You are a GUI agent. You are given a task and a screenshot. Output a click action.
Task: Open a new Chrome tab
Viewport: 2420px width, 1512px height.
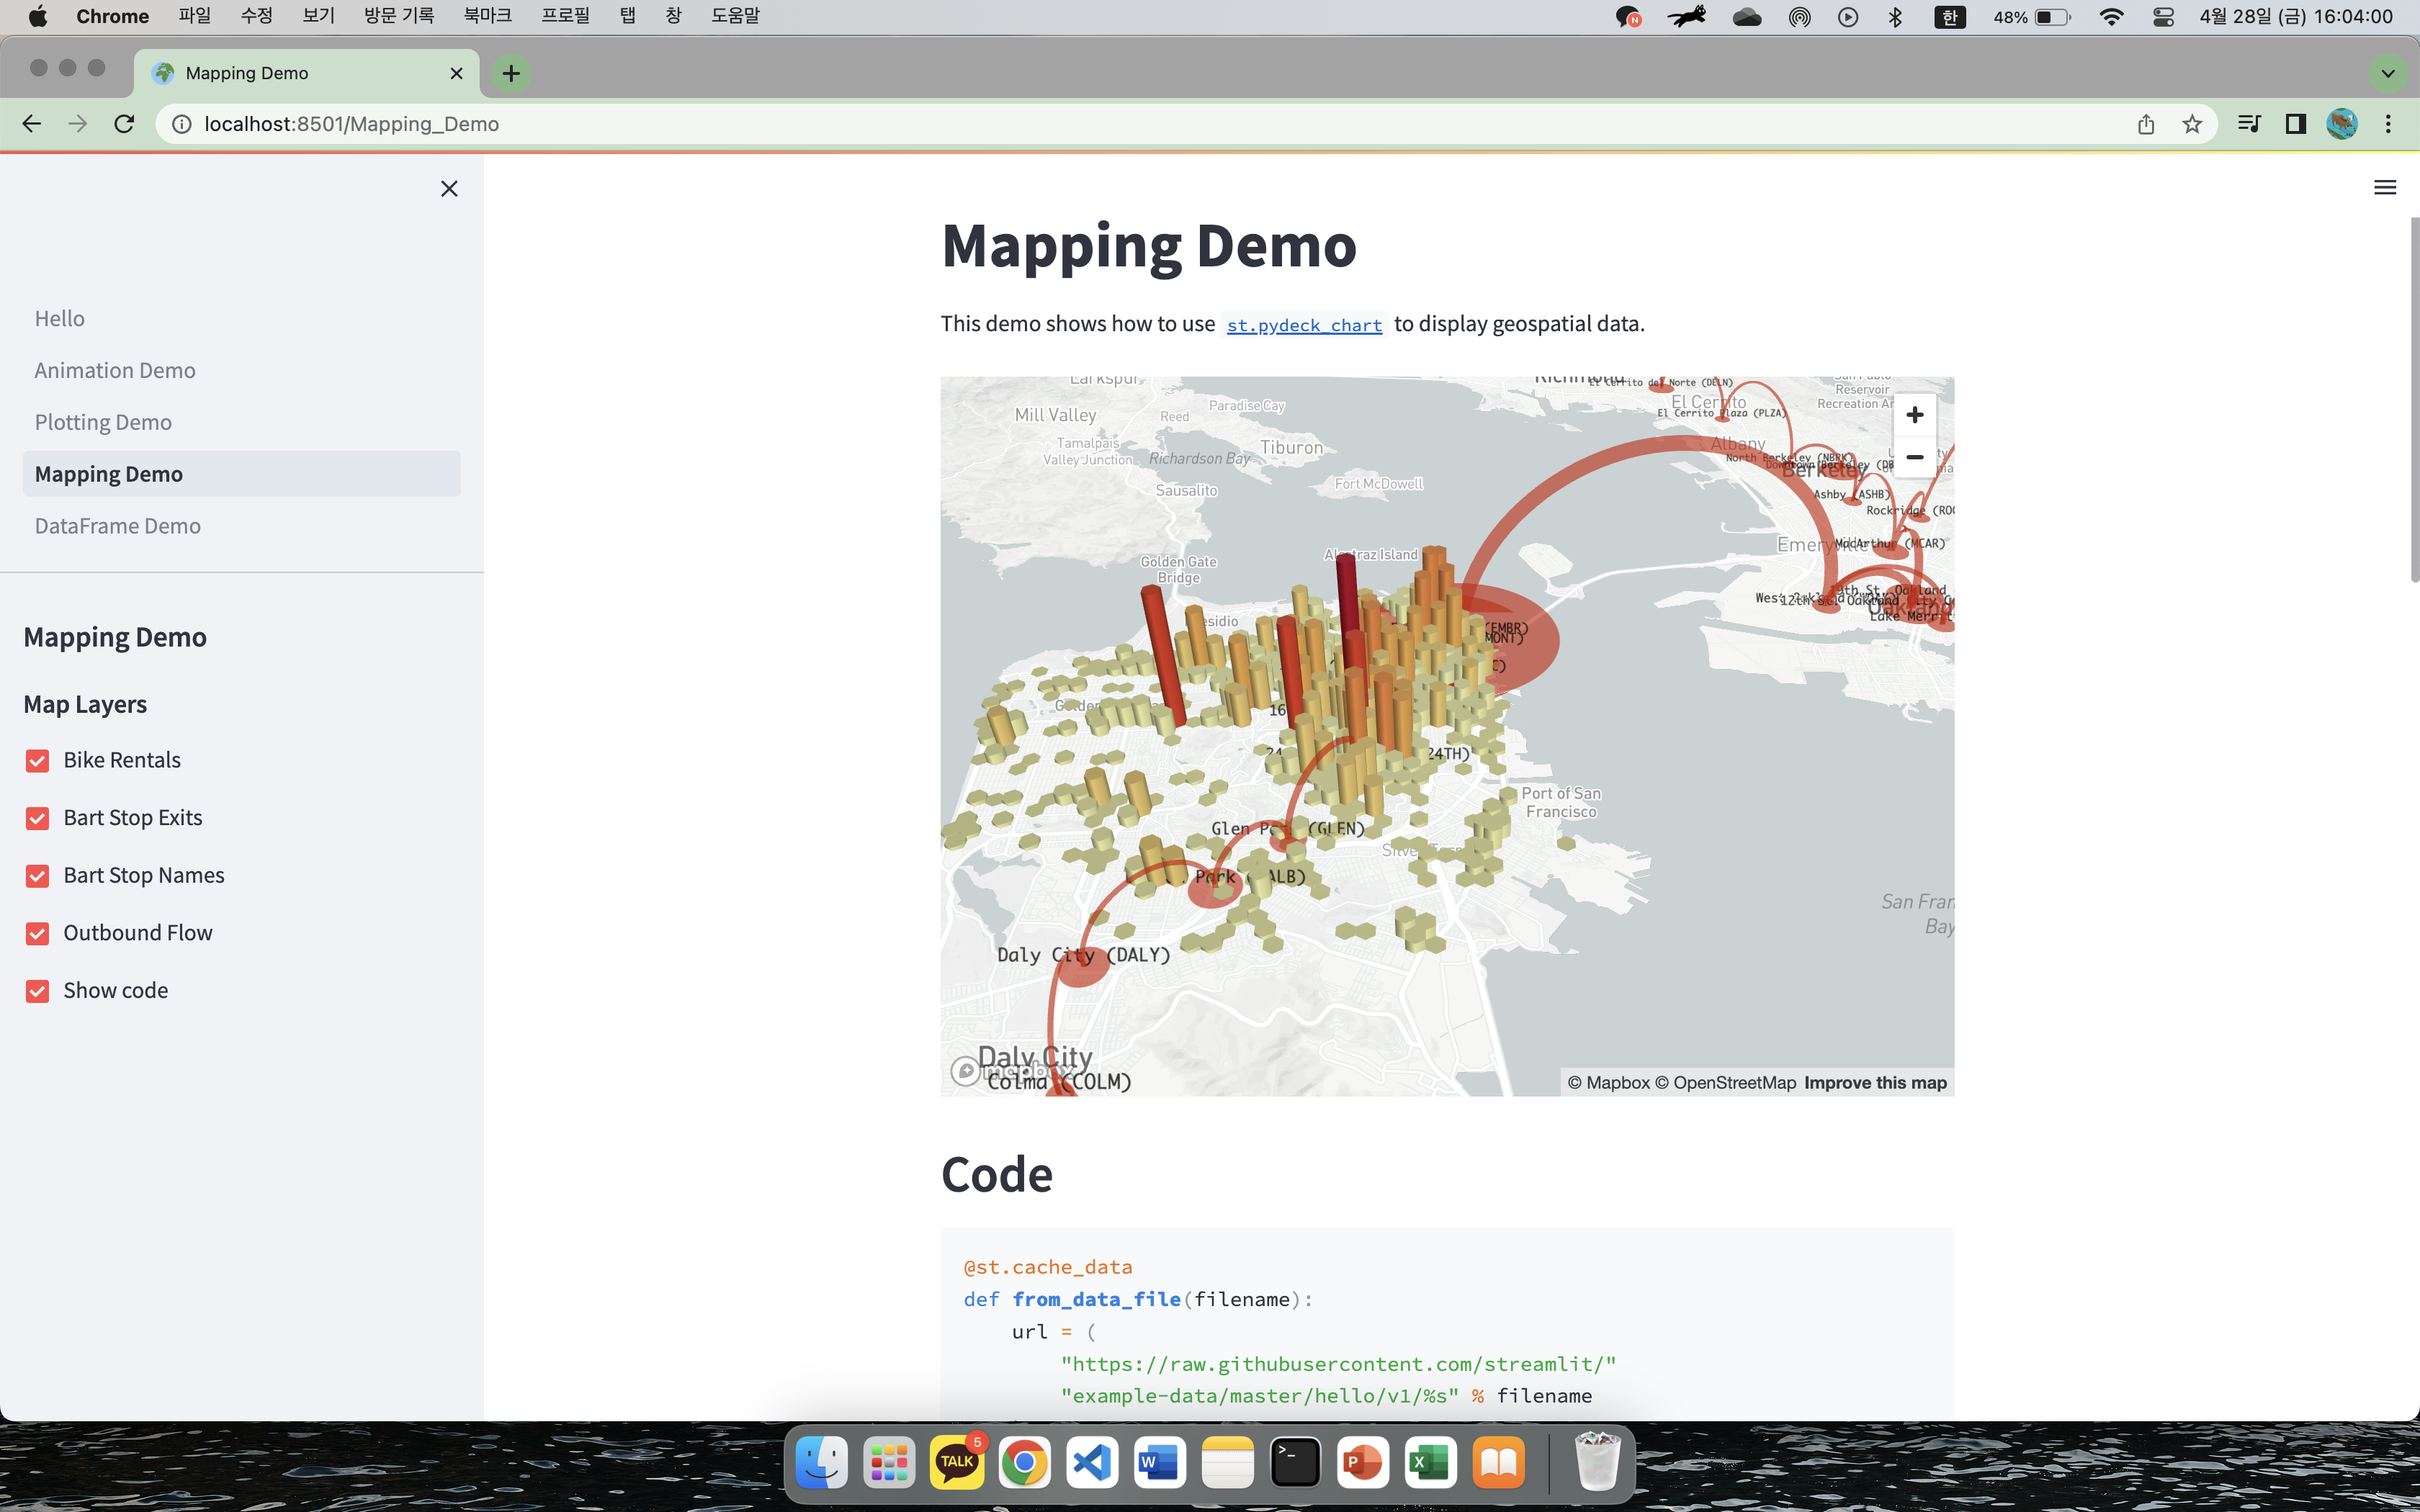(511, 73)
